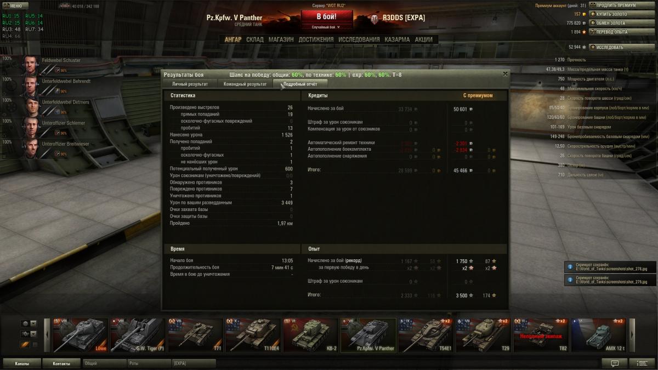Click the orange favourites filter icon
Screen dimensions: 658x370
pyautogui.click(x=25, y=345)
